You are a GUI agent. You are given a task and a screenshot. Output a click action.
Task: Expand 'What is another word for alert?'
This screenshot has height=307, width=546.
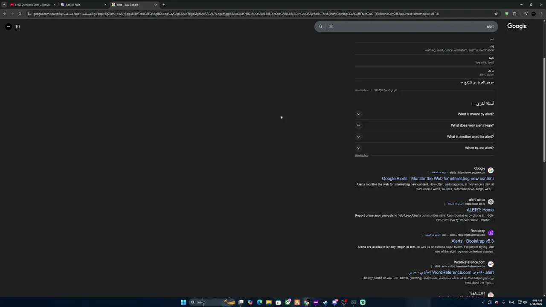tap(424, 137)
